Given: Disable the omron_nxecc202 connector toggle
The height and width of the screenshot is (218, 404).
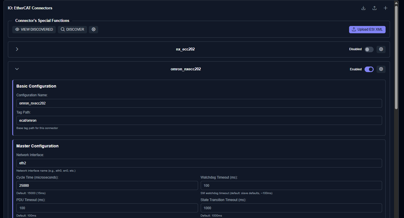Looking at the screenshot, I should (369, 69).
